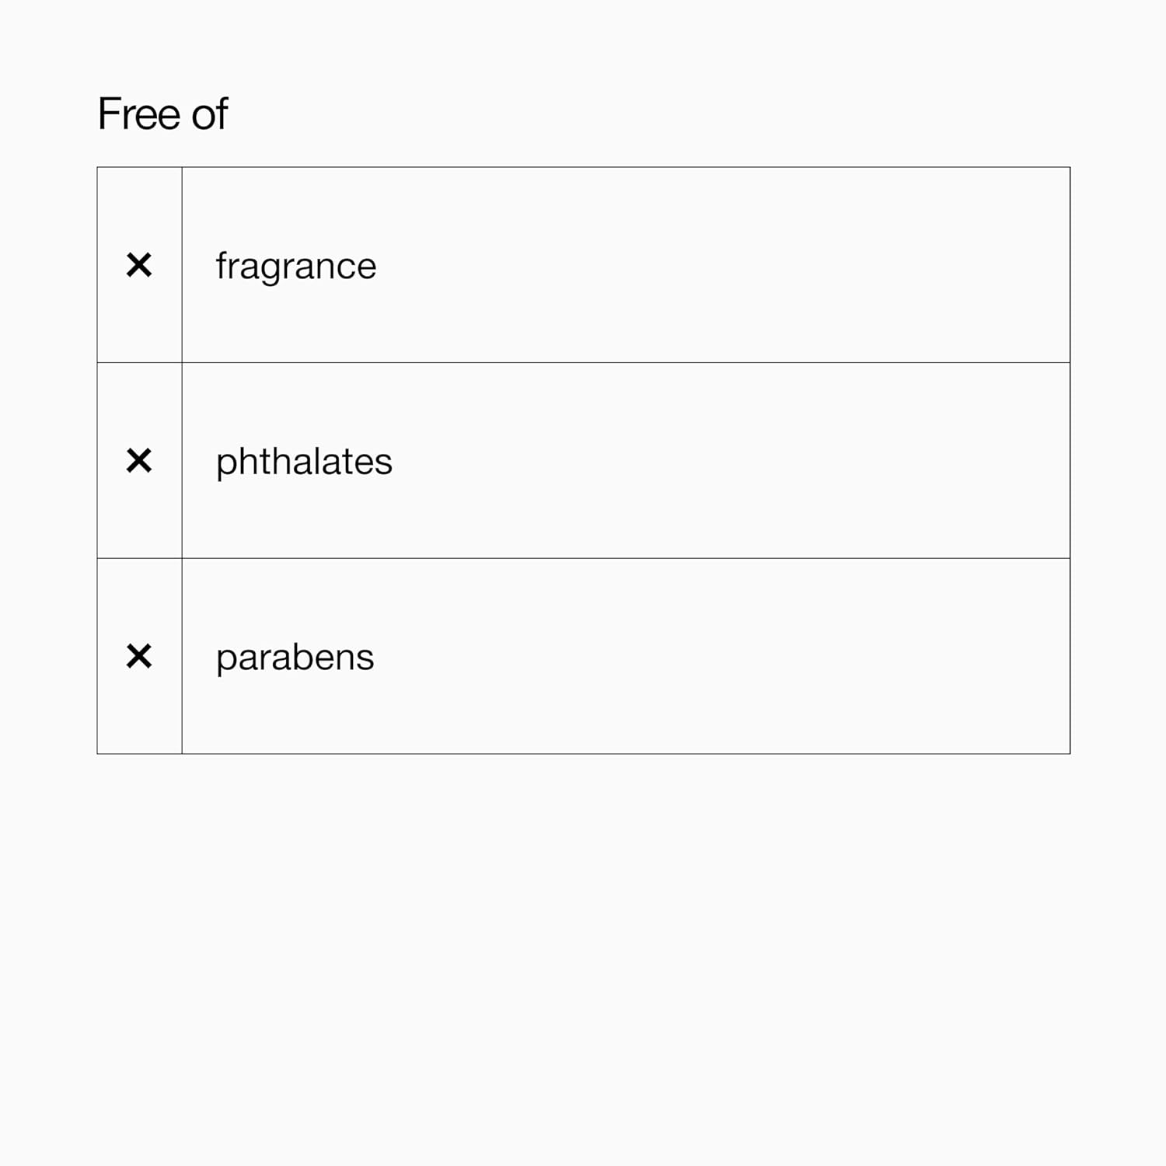Click the word "of" in the heading
Screen dimensions: 1166x1166
pos(209,114)
